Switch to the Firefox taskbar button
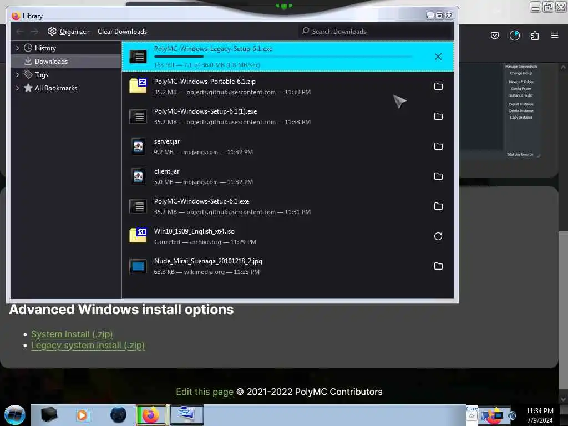Viewport: 568px width, 426px height. point(151,415)
